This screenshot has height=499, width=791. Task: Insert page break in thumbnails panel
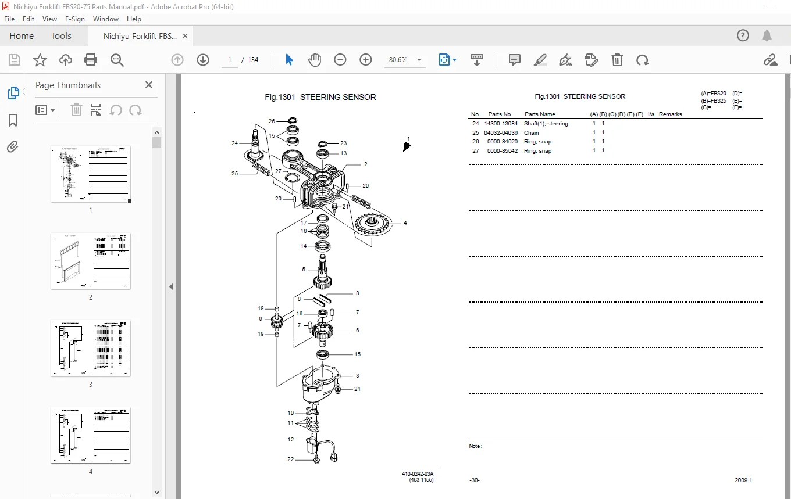tap(96, 110)
